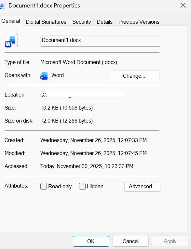Tick the Hidden attribute checkbox
This screenshot has height=249, width=191.
(x=82, y=186)
